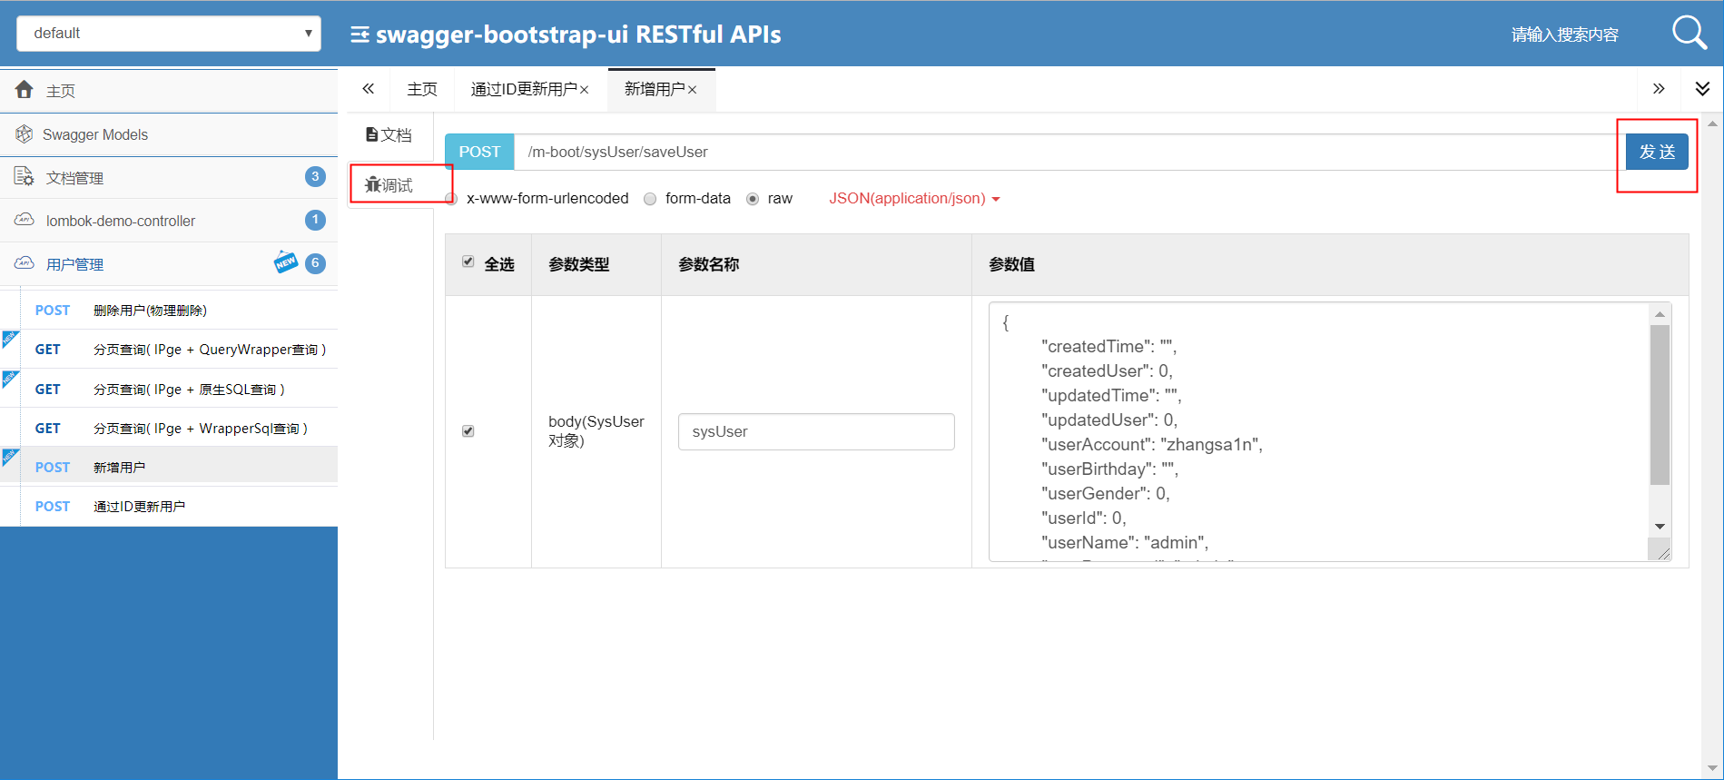This screenshot has width=1724, height=780.
Task: Click the count badge 1 on lombok-demo-controller
Action: [x=315, y=220]
